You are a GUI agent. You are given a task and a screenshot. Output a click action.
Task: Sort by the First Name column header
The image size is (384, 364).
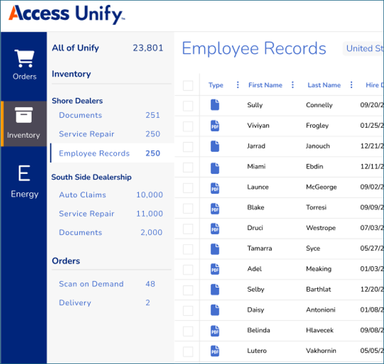click(265, 85)
